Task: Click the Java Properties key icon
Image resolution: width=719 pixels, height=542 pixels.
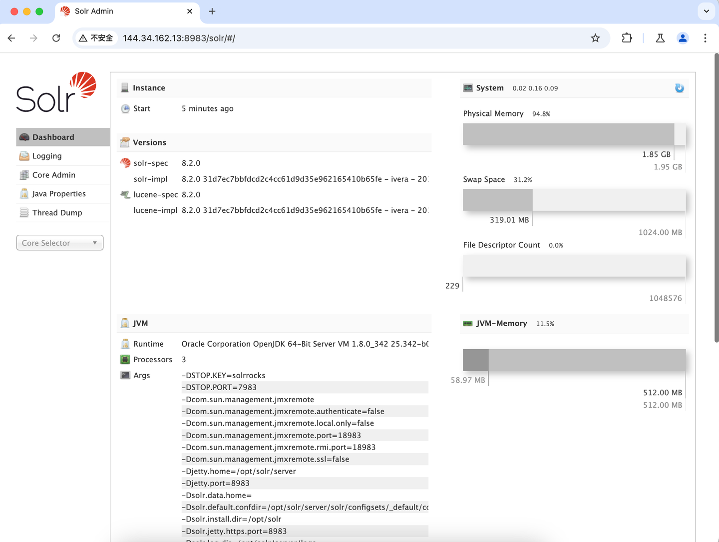Action: point(24,193)
